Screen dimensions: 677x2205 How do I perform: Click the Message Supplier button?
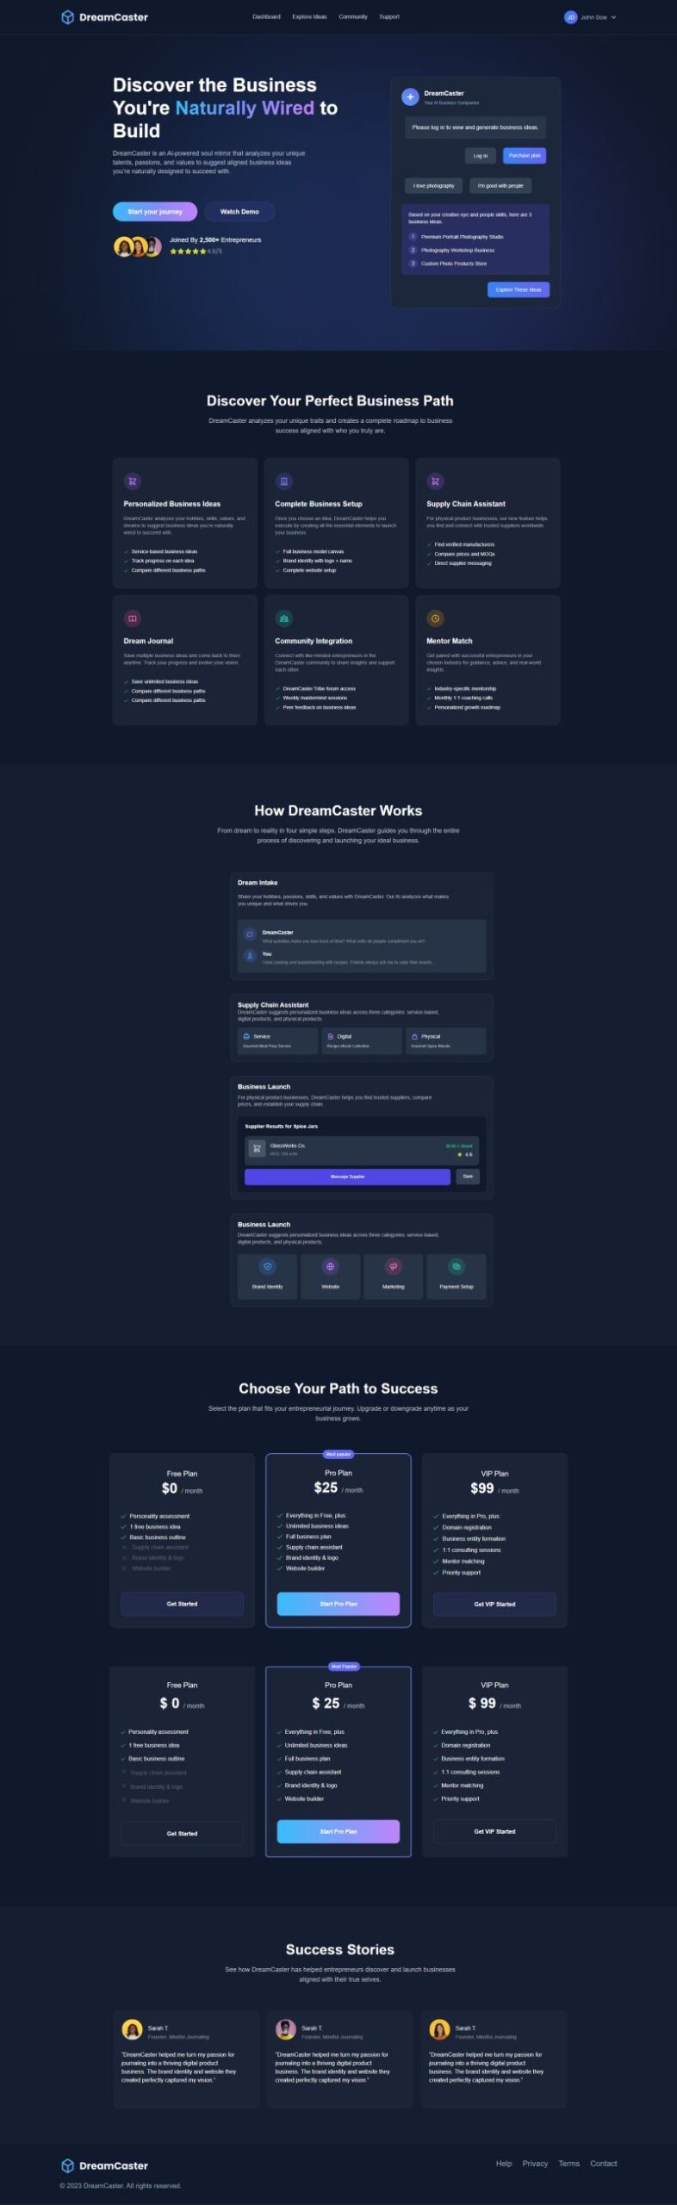(x=347, y=1177)
